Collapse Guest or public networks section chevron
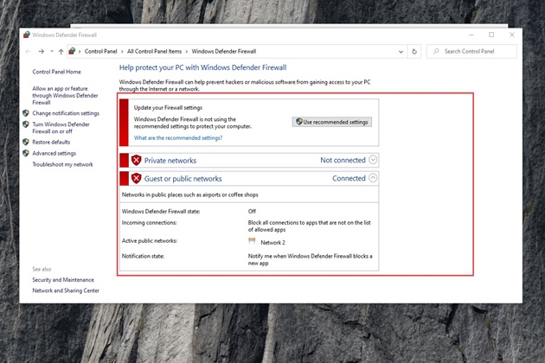This screenshot has height=363, width=545. [373, 178]
